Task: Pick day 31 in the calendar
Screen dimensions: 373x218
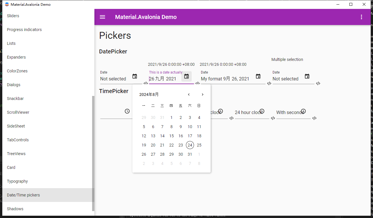Action: pos(190,154)
